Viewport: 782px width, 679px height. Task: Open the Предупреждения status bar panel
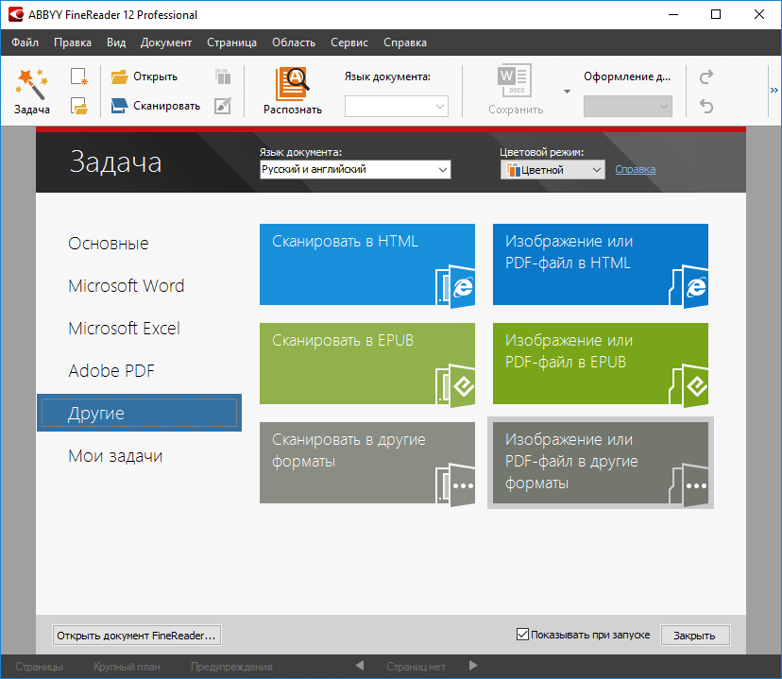231,667
